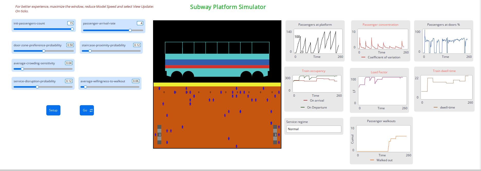Click the yellow platform edge line
This screenshot has width=481, height=171.
coord(217,84)
